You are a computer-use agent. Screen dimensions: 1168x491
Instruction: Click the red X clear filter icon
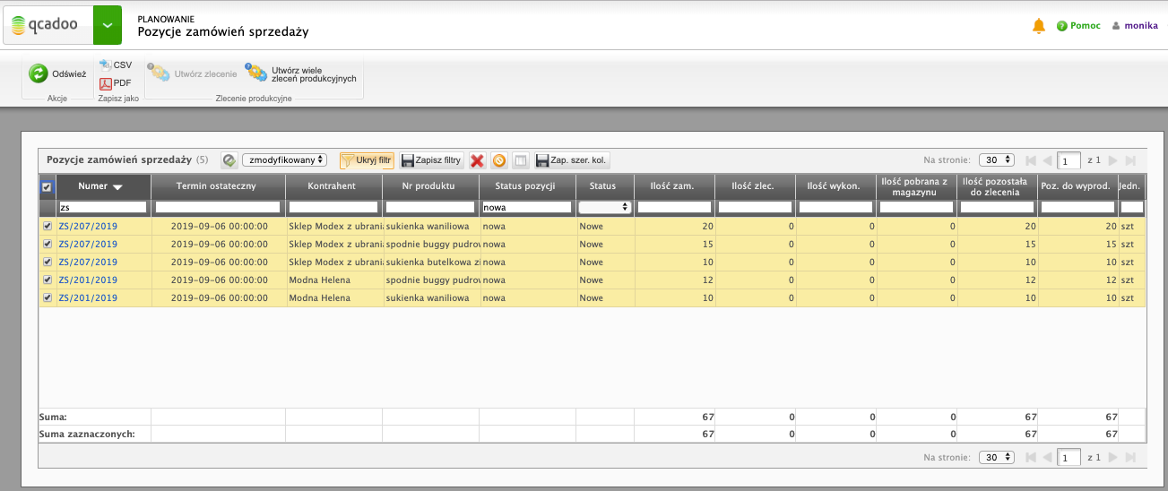coord(477,160)
